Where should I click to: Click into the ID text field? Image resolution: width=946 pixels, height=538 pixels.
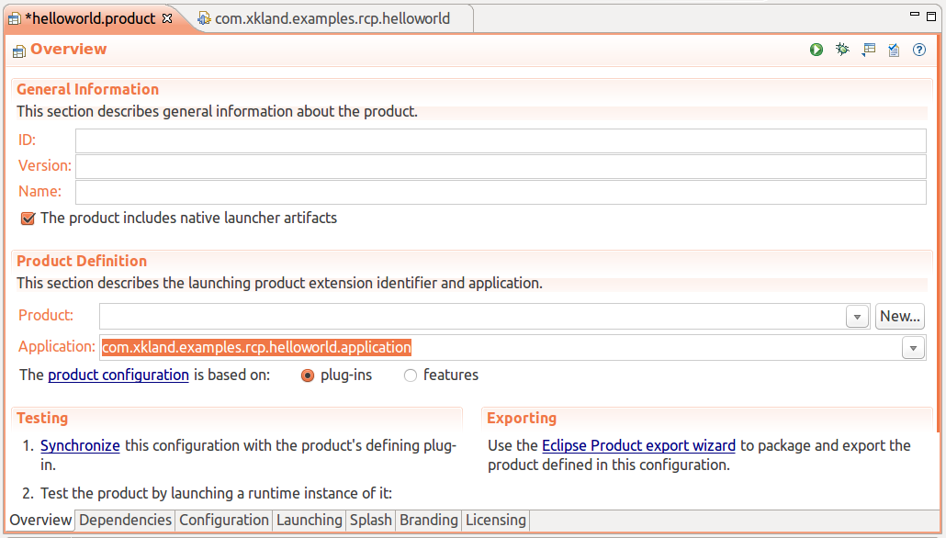501,140
